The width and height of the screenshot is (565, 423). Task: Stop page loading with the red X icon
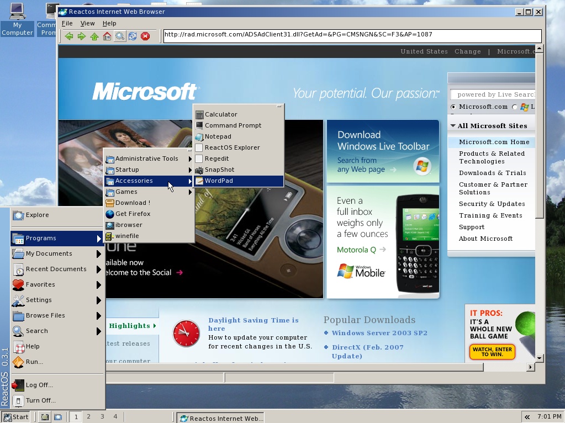[x=145, y=36]
